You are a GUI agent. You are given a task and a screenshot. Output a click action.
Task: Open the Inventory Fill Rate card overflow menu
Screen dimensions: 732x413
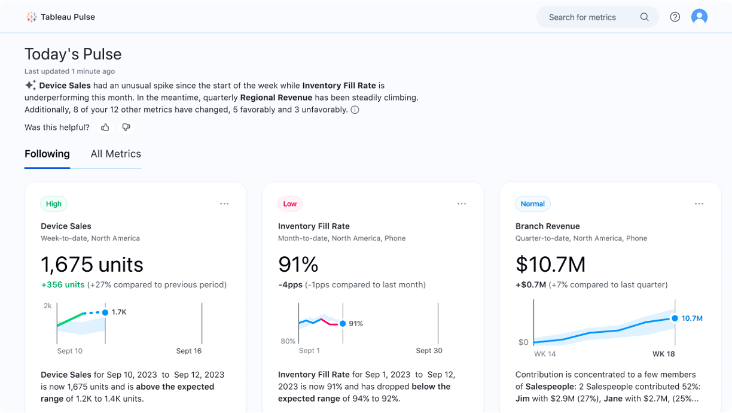(462, 204)
